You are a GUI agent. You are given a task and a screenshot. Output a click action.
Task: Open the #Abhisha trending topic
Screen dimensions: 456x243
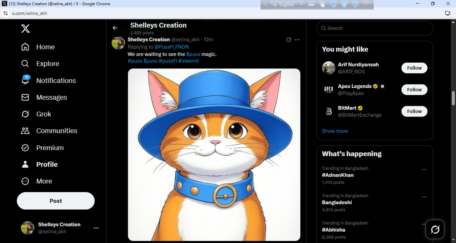click(333, 230)
